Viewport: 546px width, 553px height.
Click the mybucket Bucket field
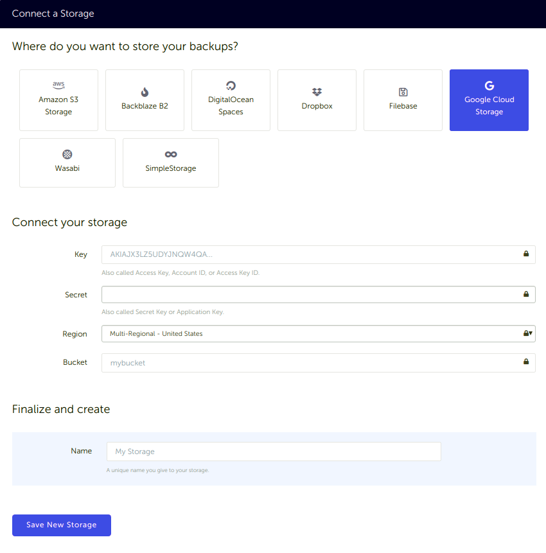coord(289,362)
